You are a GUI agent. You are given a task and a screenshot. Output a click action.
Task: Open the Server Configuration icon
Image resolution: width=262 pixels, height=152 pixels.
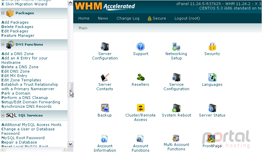point(105,47)
